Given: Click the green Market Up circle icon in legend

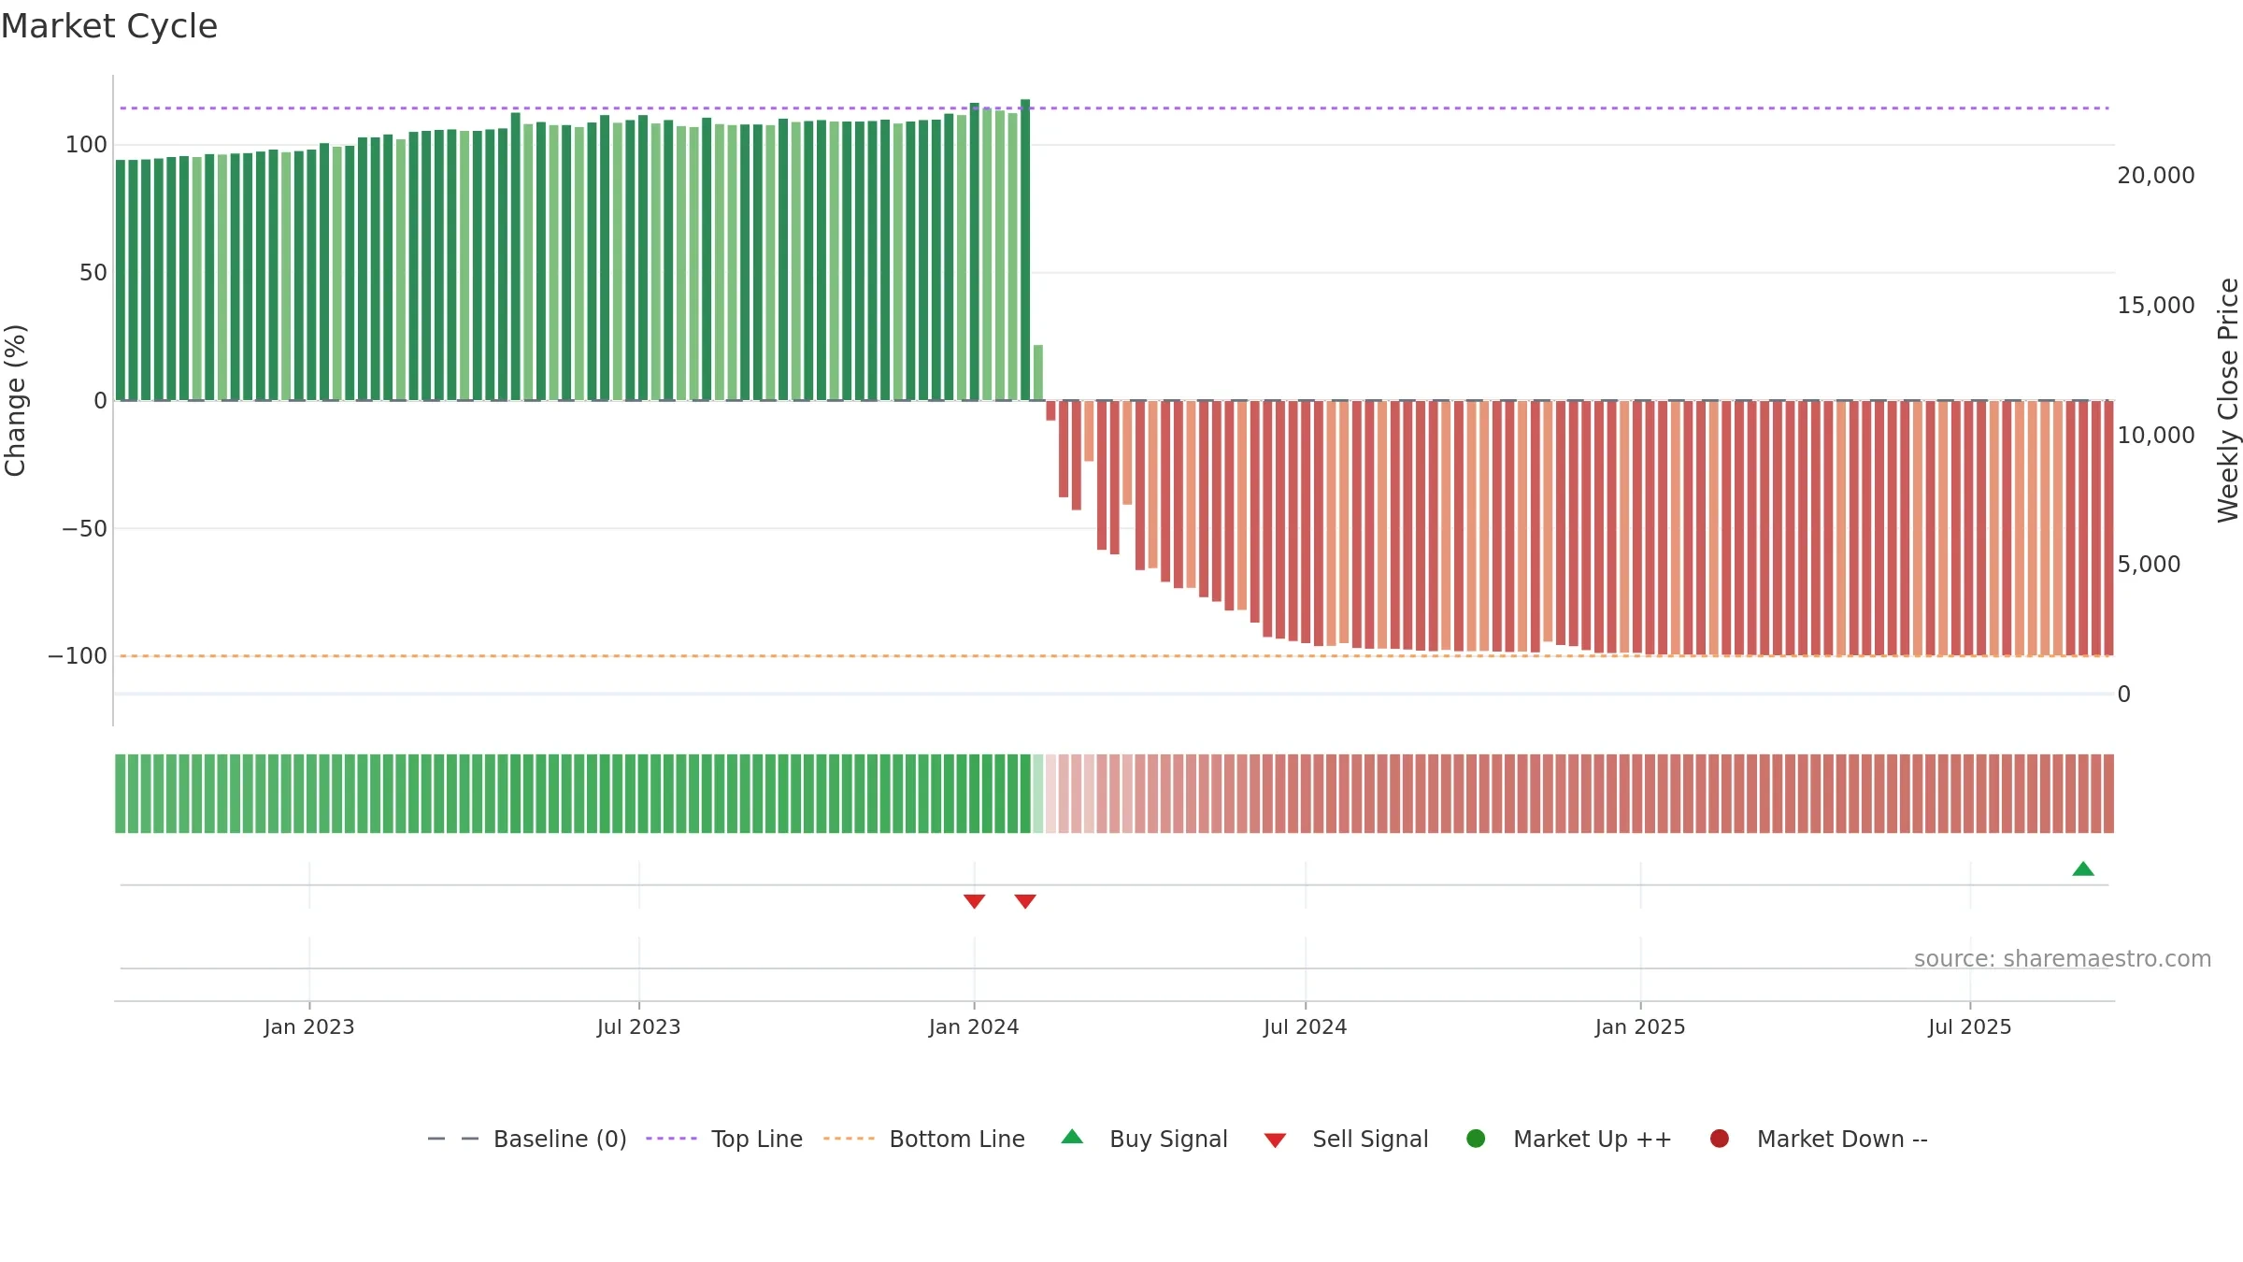Looking at the screenshot, I should (1476, 1139).
